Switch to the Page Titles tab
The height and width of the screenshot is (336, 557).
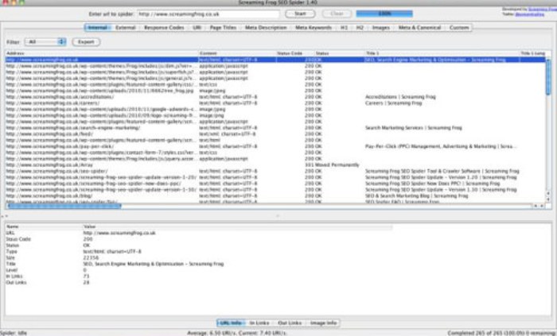click(x=223, y=28)
